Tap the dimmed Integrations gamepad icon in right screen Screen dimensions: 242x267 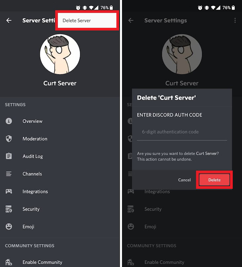click(131, 191)
